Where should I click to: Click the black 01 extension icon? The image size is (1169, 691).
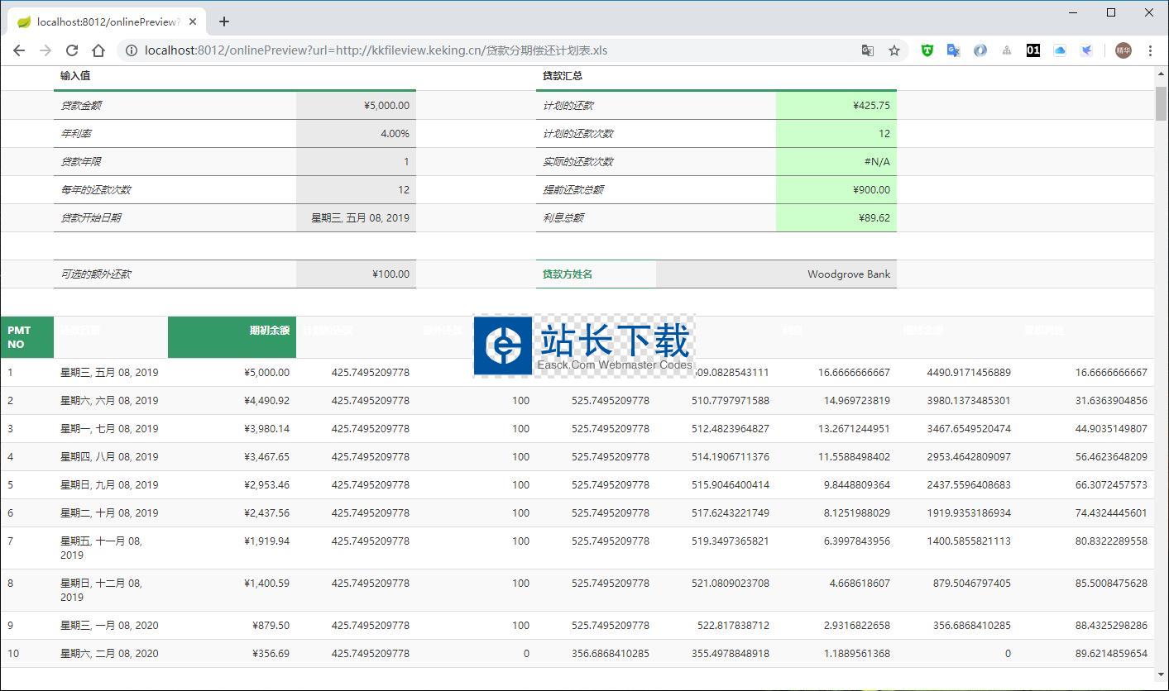(1033, 50)
